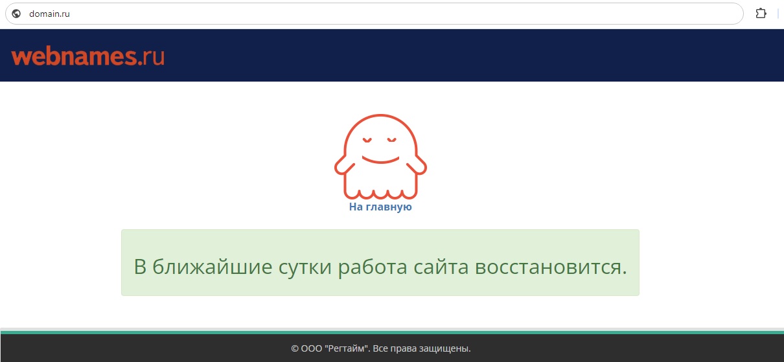Image resolution: width=784 pixels, height=362 pixels.
Task: Click the ghost's closed left eye
Action: [x=368, y=139]
